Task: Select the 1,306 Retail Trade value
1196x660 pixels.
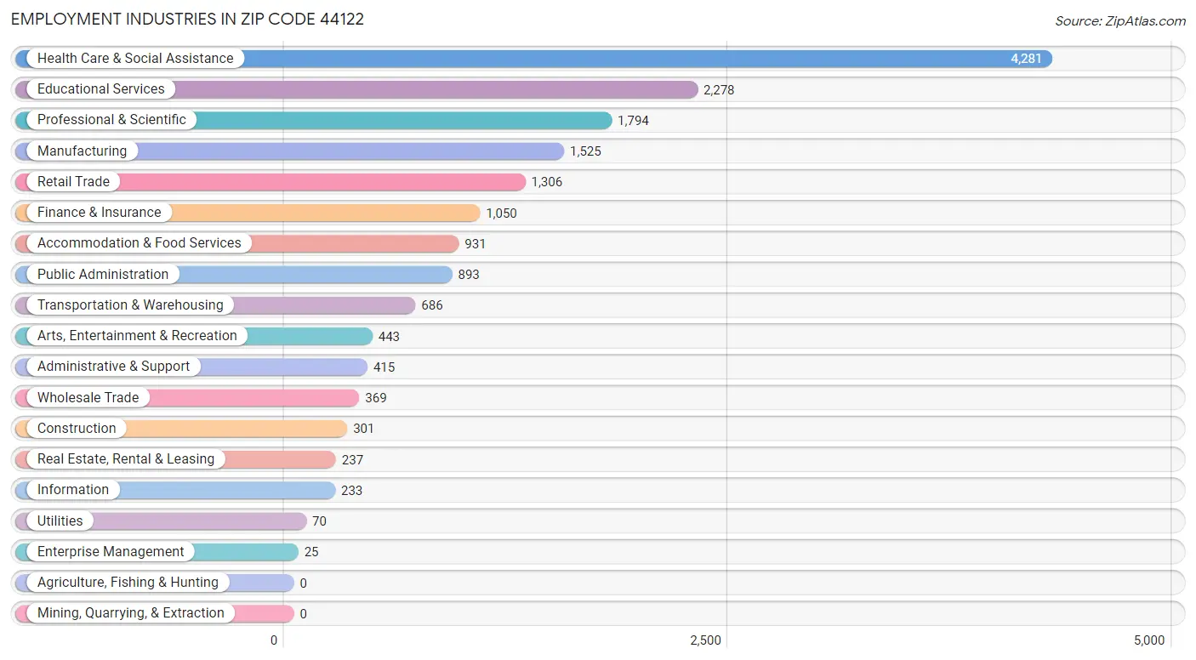Action: pos(547,182)
